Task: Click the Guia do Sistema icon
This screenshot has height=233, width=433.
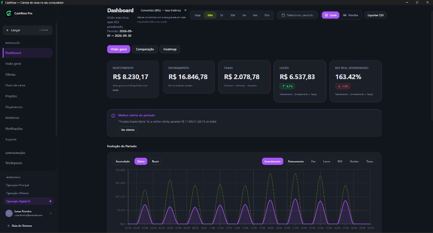Action: point(8,226)
